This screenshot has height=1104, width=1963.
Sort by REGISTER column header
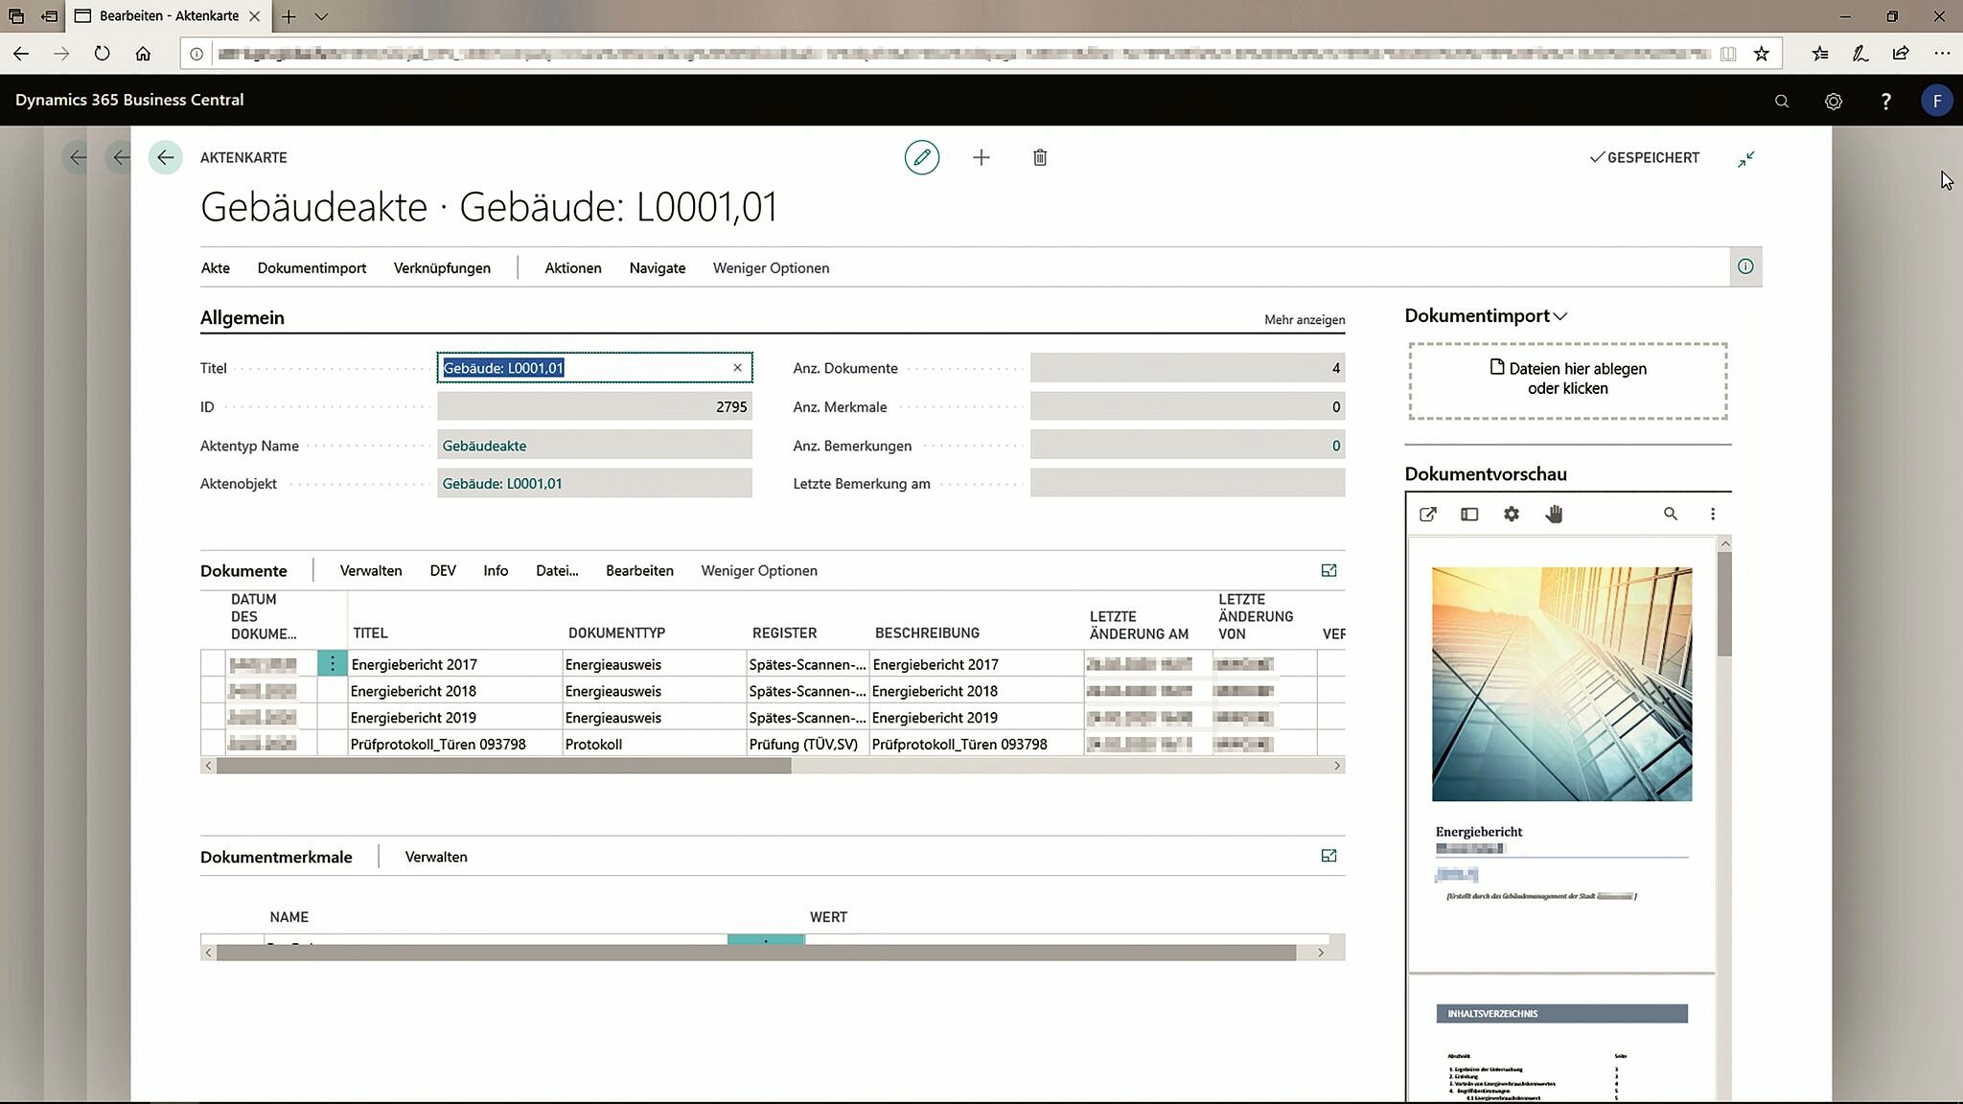784,633
